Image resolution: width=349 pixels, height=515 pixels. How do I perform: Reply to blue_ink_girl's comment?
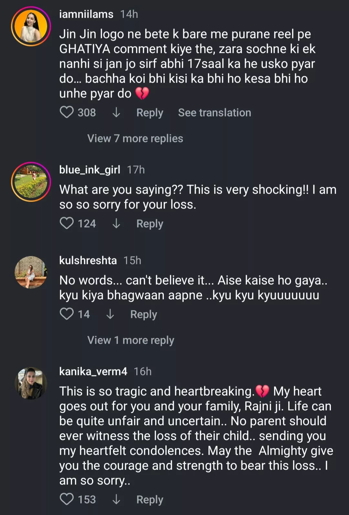pyautogui.click(x=150, y=224)
